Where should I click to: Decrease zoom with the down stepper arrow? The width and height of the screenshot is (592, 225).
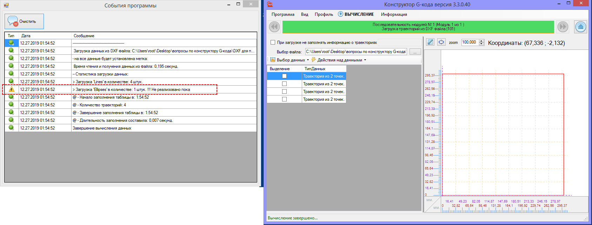pos(481,44)
